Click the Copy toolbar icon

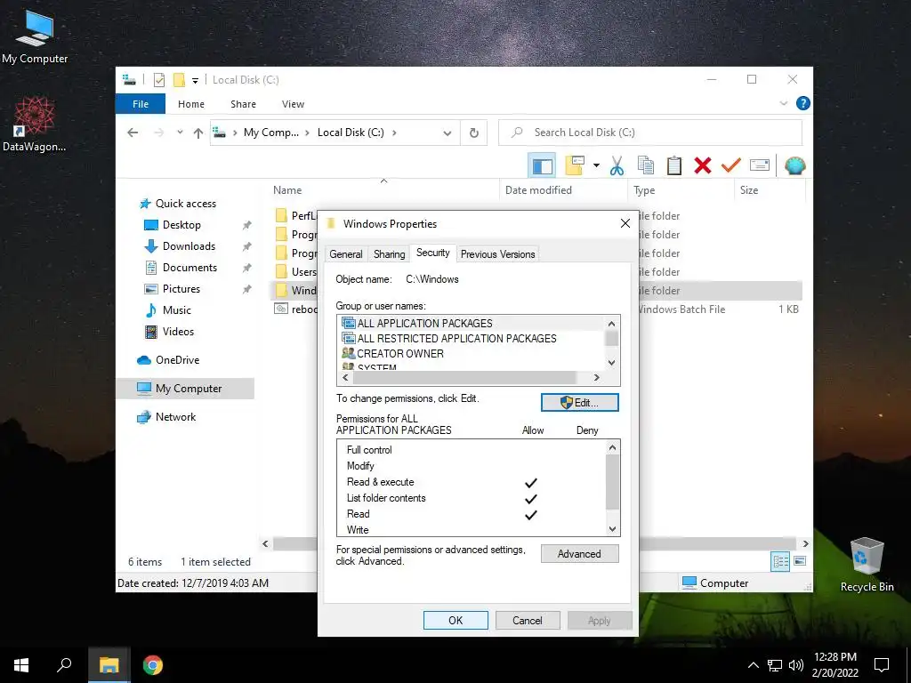tap(646, 165)
